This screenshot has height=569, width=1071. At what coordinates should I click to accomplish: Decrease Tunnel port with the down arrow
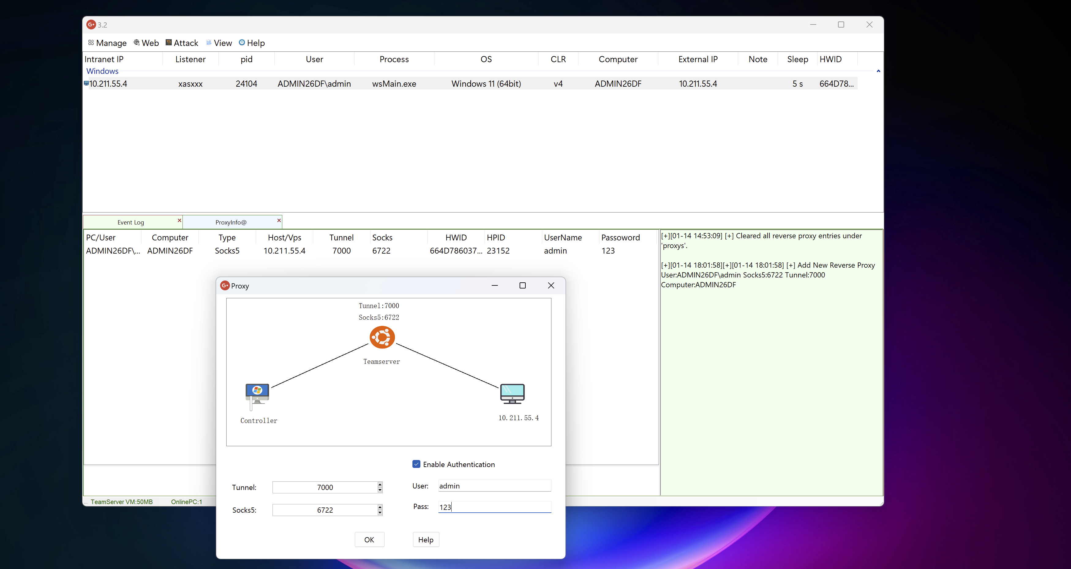[380, 490]
